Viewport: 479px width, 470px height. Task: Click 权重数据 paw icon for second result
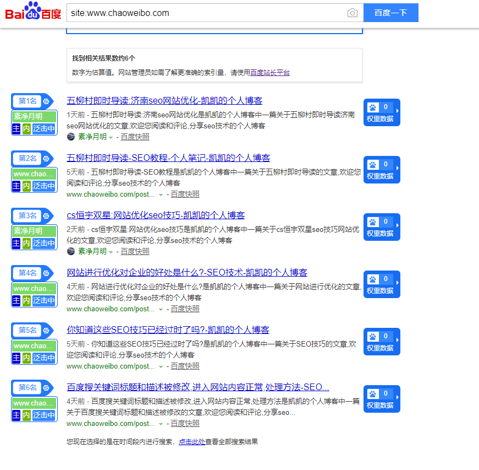click(x=373, y=165)
